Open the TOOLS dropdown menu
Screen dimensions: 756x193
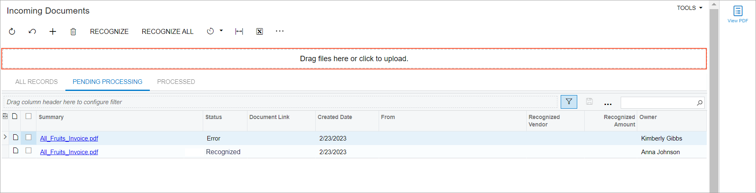(x=689, y=8)
